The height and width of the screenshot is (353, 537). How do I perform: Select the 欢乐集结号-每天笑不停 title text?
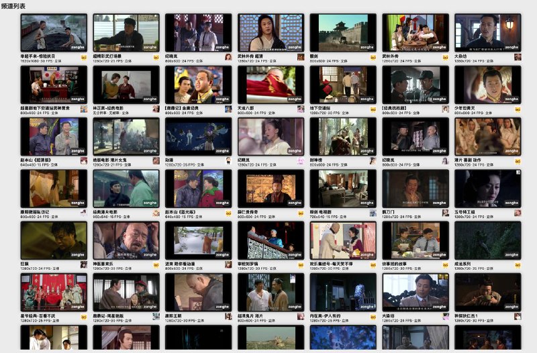(331, 264)
